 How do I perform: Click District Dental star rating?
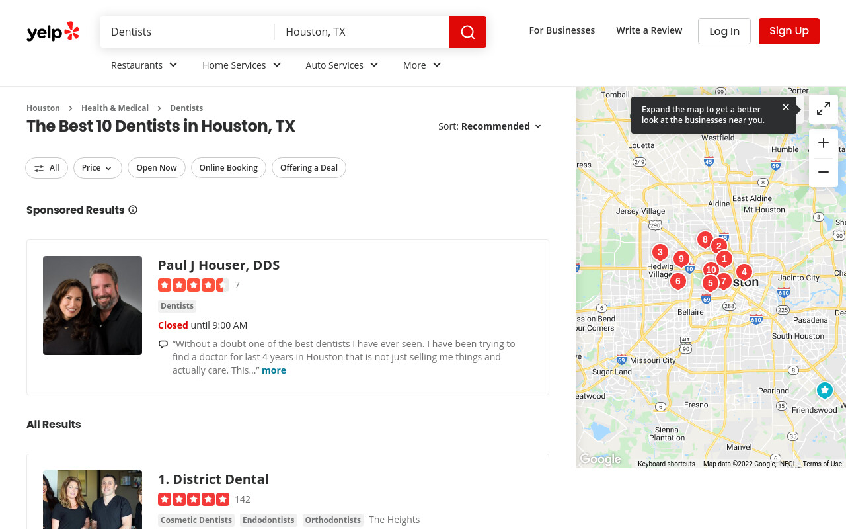(194, 499)
